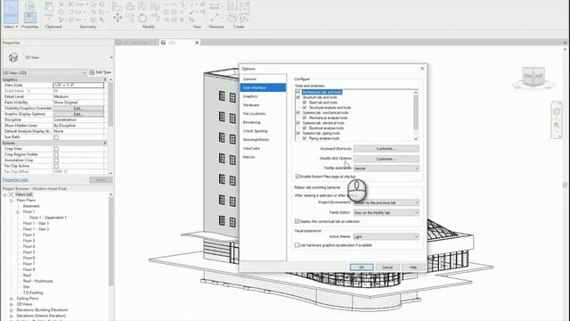Collapse the Floor Plans tree node
570x321 pixels.
12,201
